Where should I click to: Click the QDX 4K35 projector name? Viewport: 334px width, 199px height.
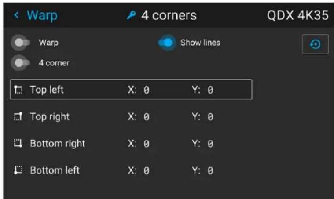pyautogui.click(x=298, y=15)
